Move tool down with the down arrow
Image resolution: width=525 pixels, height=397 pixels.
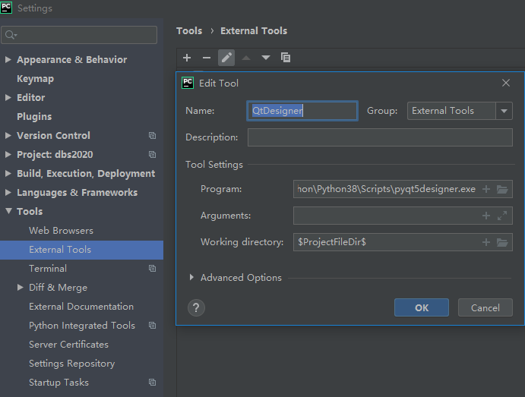(266, 58)
